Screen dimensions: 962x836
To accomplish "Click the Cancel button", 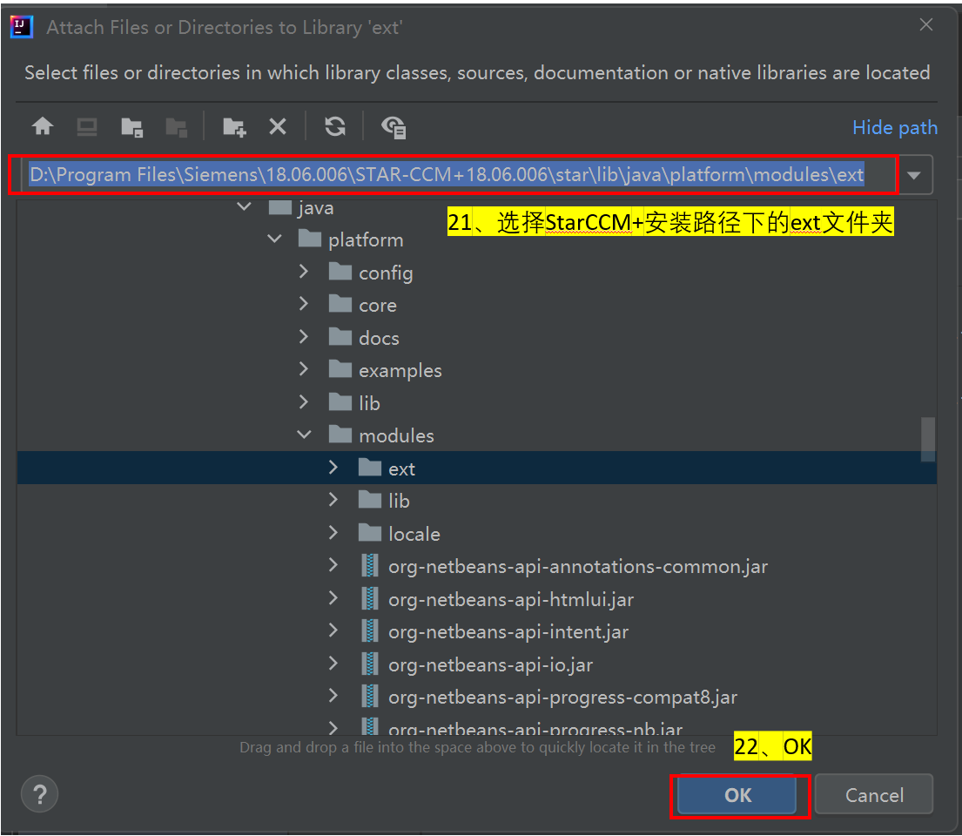I will 874,795.
